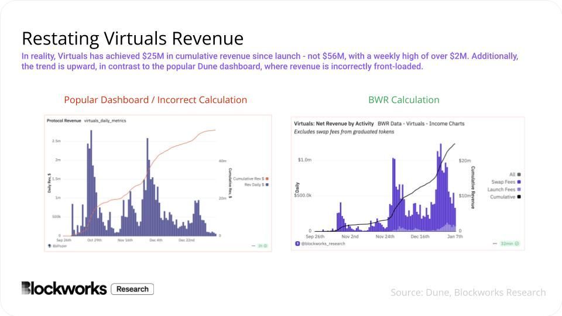Click the Nov 2nd axis label

click(350, 236)
